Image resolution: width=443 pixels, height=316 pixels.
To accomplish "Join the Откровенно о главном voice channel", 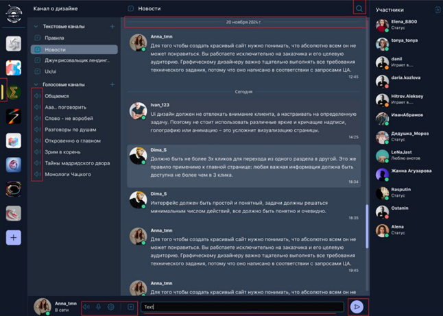I will [x=74, y=141].
